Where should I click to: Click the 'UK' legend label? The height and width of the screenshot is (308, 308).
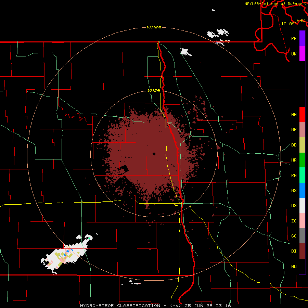click(x=294, y=54)
